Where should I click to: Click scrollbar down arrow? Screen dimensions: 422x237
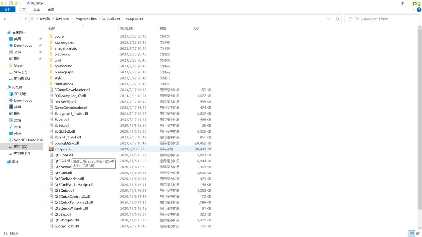(x=420, y=228)
